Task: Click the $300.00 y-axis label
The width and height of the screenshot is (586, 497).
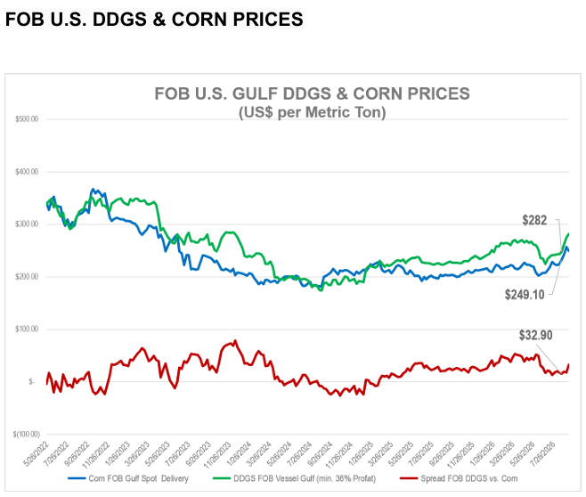Action: 27,224
